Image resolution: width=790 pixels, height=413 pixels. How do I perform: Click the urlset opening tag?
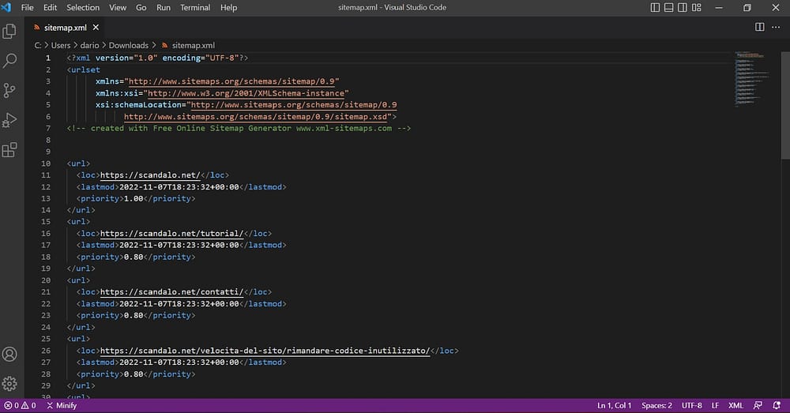tap(84, 70)
